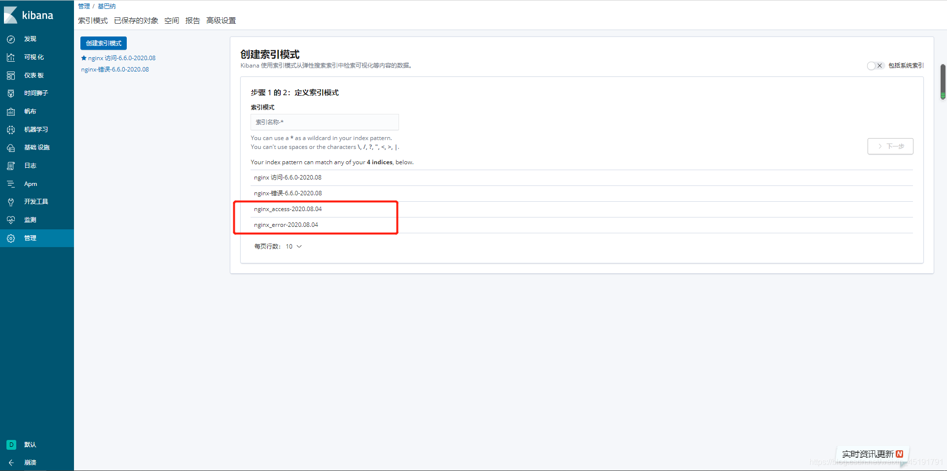Click nginx-错误-6.6.0-2020.08 index row in table
947x471 pixels.
coord(582,193)
